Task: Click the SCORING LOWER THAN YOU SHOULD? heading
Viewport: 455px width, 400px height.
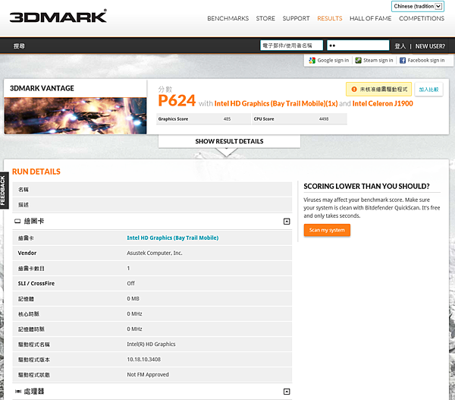Action: pos(366,186)
